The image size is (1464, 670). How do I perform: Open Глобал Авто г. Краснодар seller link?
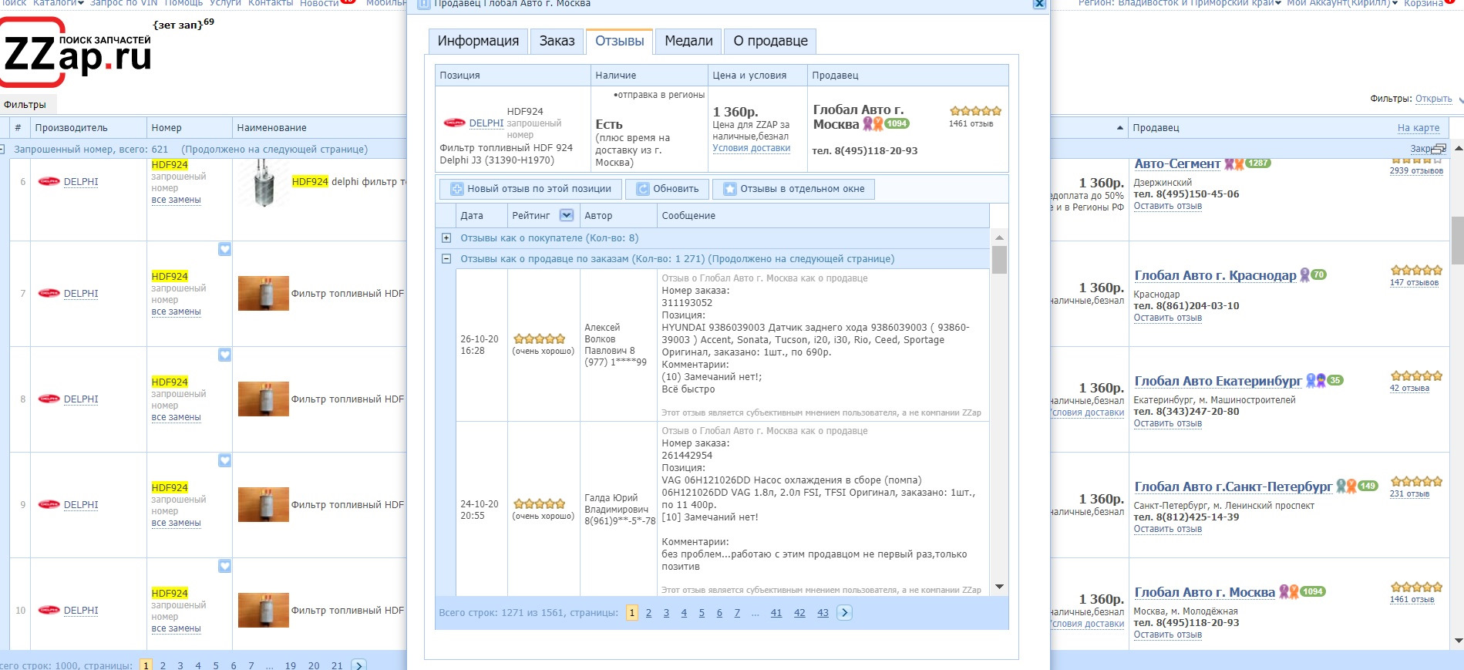click(x=1215, y=276)
